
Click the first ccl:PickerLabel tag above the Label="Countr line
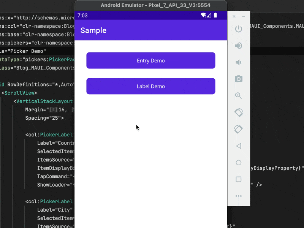click(49, 135)
